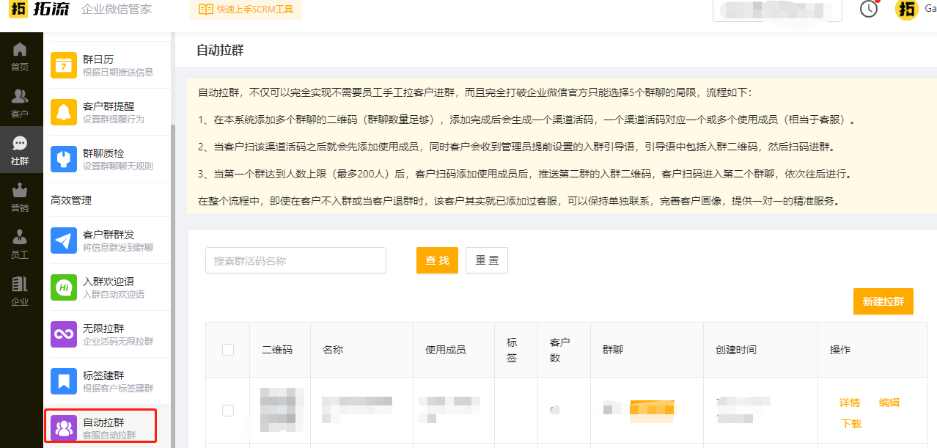Screen dimensions: 937x448
Task: Click the blurred field in top header
Action: click(x=776, y=10)
